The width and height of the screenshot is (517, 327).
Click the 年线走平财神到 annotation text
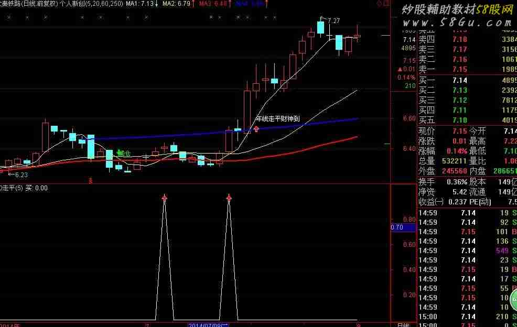[x=278, y=118]
